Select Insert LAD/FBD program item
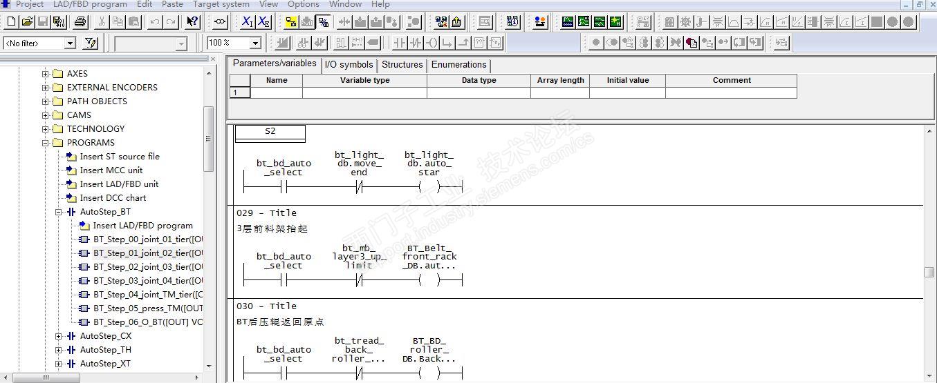 pos(143,226)
